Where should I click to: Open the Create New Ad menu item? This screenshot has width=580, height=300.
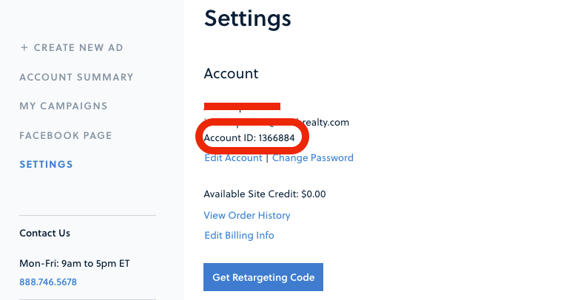[78, 48]
